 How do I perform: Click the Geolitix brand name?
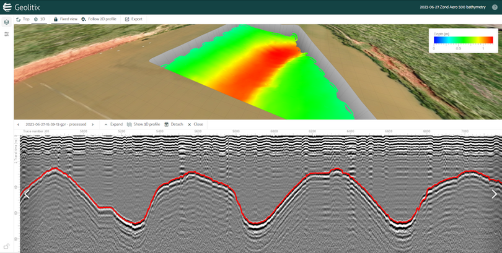[27, 7]
